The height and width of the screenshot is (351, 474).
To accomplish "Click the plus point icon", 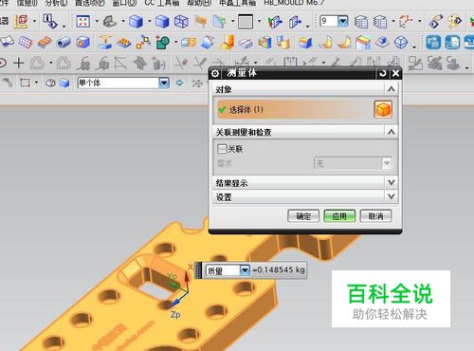I will [19, 64].
